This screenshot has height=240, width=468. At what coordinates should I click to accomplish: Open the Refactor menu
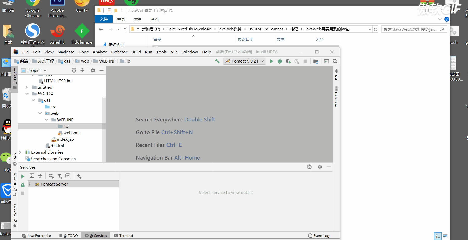click(x=119, y=52)
